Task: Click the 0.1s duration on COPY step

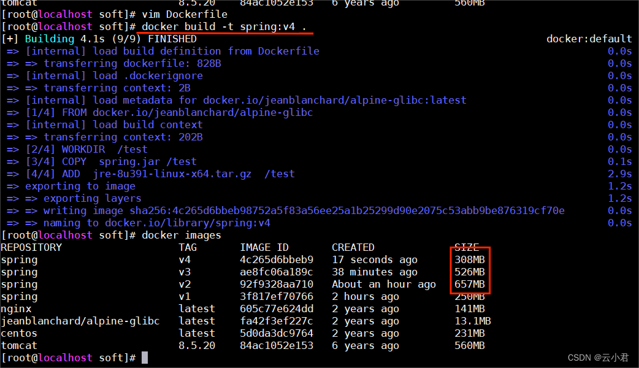Action: [620, 162]
